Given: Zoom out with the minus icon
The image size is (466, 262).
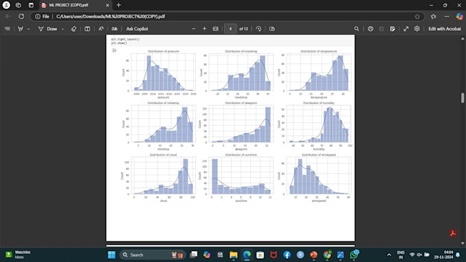Looking at the screenshot, I should (x=194, y=29).
